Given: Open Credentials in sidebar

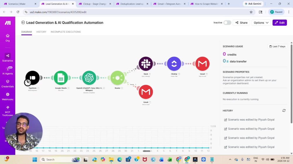Looking at the screenshot, I should [x=8, y=84].
